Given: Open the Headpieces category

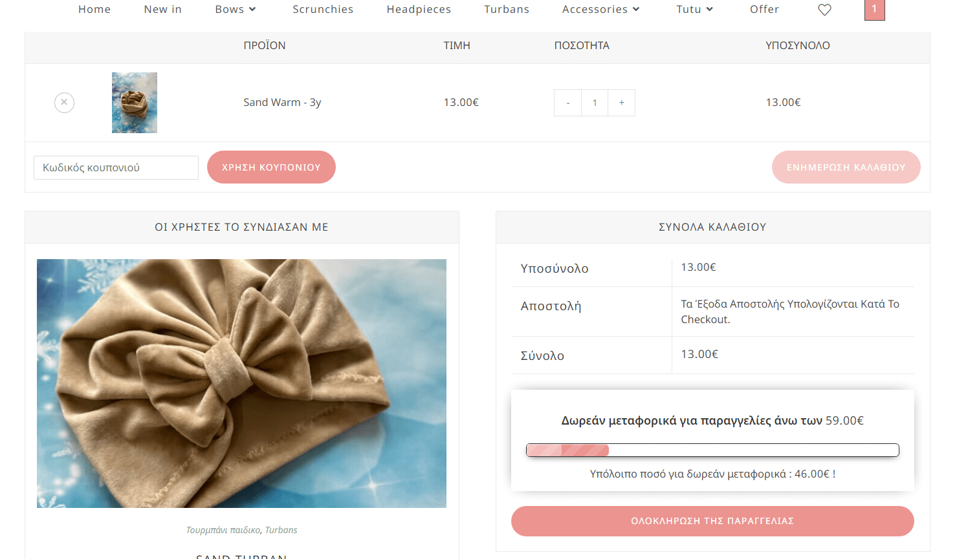Looking at the screenshot, I should pyautogui.click(x=419, y=9).
